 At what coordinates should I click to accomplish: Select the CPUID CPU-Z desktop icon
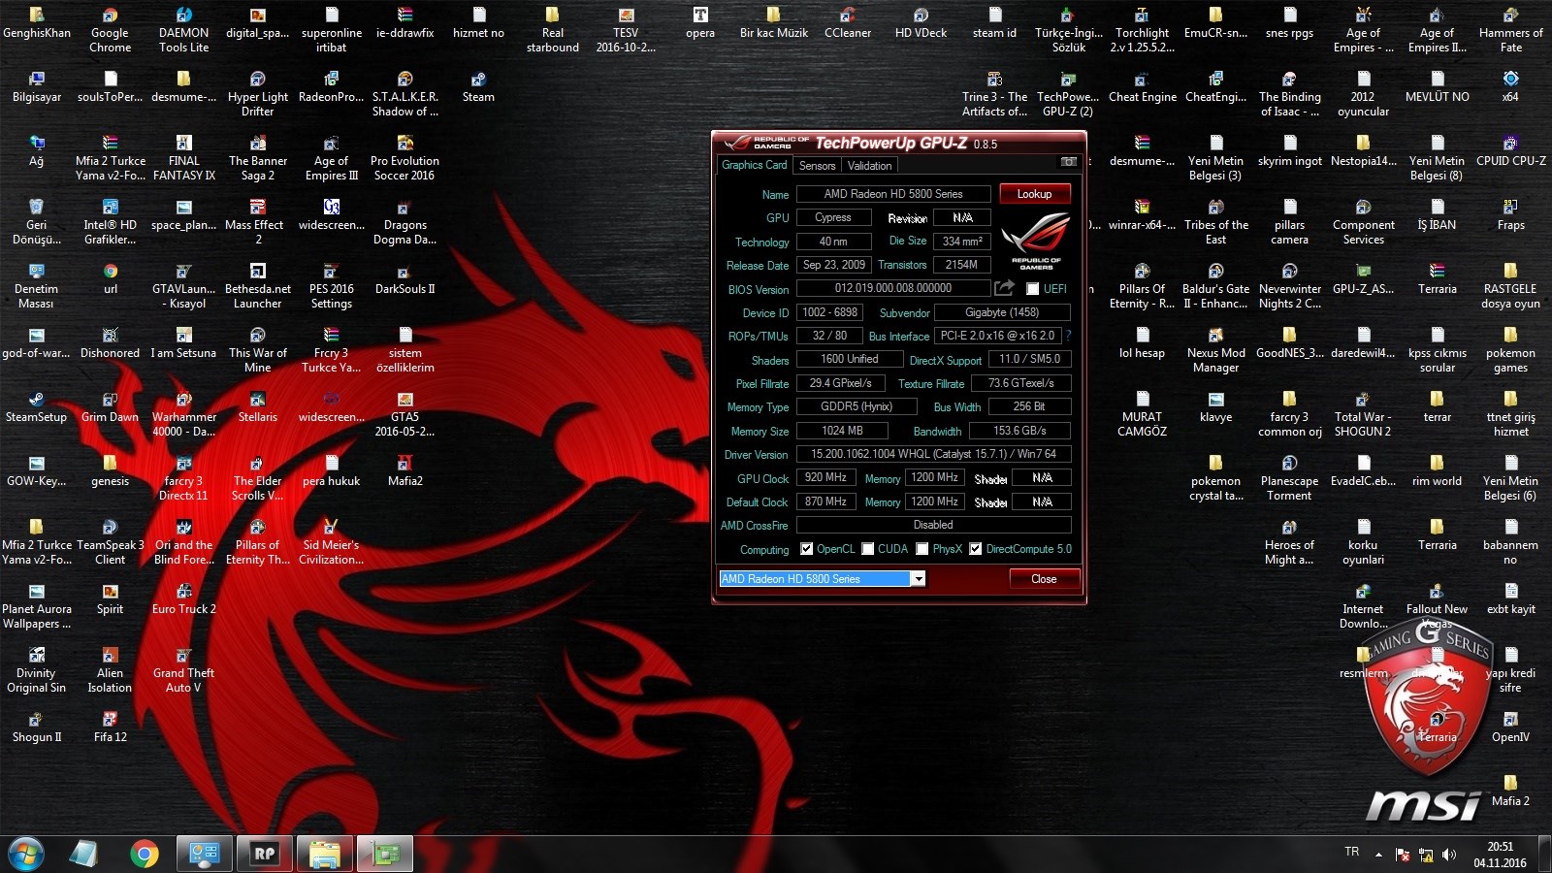pos(1511,150)
